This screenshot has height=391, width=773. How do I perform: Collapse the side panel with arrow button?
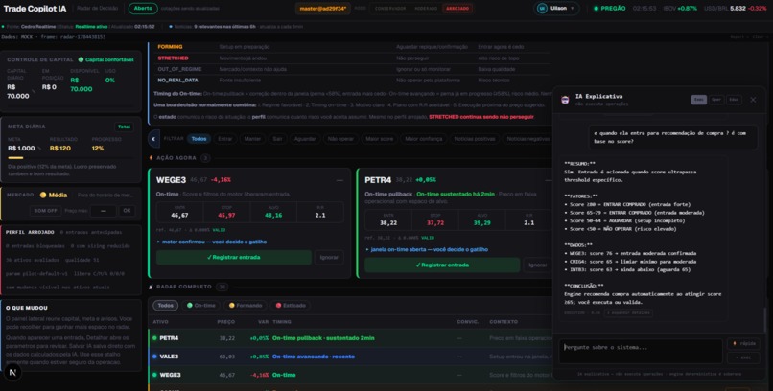(x=153, y=139)
